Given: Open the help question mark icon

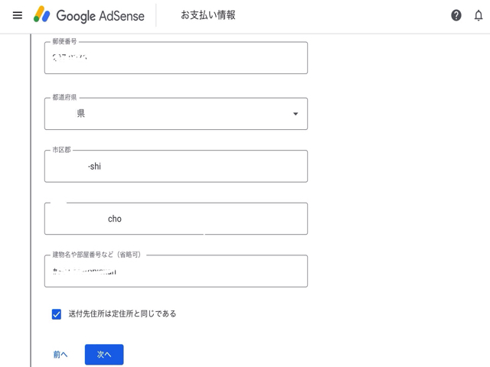Looking at the screenshot, I should [456, 15].
